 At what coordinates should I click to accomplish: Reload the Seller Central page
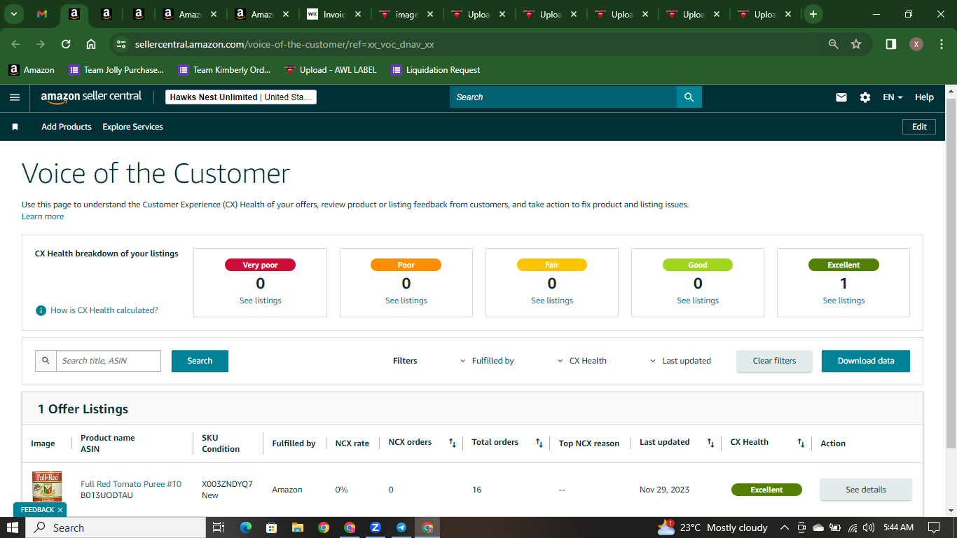(x=66, y=44)
